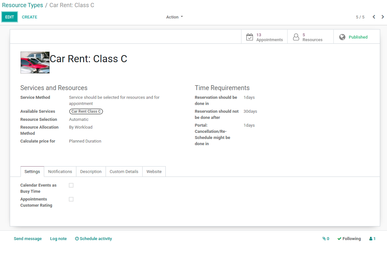Click Log note link

58,239
